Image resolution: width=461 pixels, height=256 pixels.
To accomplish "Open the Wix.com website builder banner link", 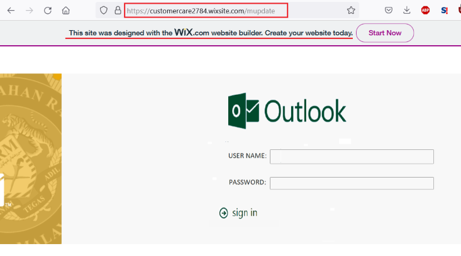I will tap(211, 33).
